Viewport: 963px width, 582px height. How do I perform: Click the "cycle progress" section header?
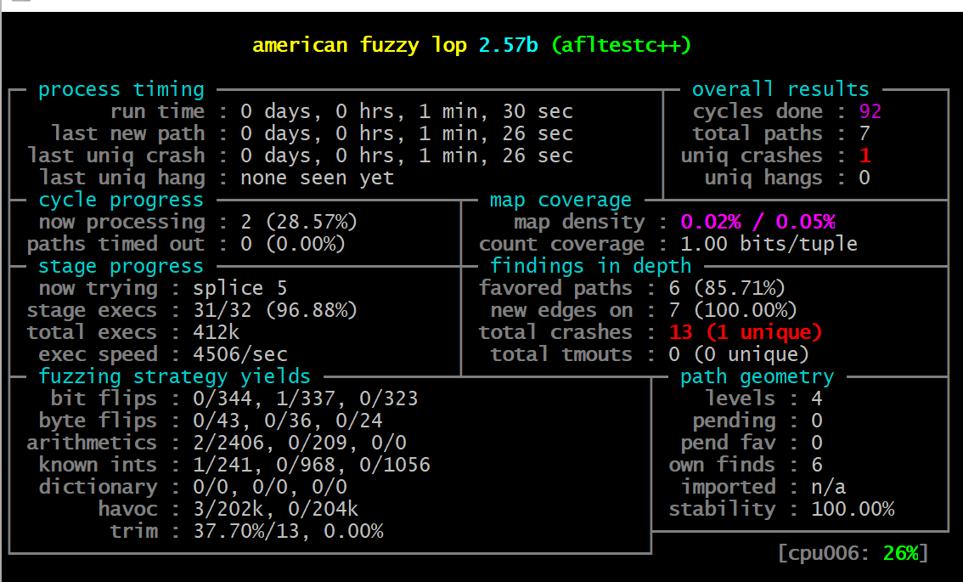pos(121,200)
